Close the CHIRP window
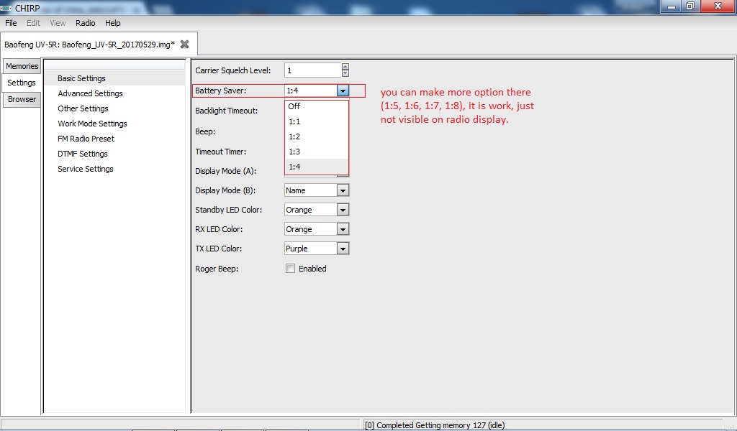The image size is (737, 431). click(718, 6)
